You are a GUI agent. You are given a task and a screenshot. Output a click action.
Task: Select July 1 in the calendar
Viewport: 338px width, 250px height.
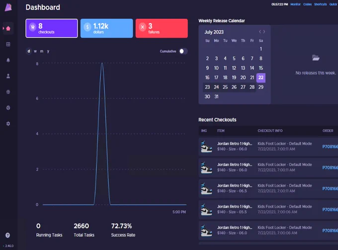pos(261,49)
